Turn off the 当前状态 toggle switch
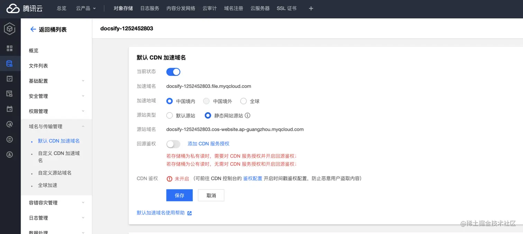 pos(173,72)
